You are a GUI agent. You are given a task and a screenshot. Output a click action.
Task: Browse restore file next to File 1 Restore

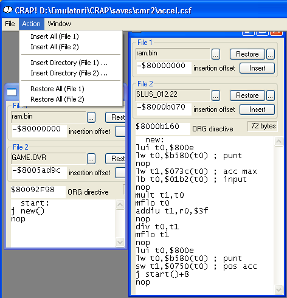point(271,54)
